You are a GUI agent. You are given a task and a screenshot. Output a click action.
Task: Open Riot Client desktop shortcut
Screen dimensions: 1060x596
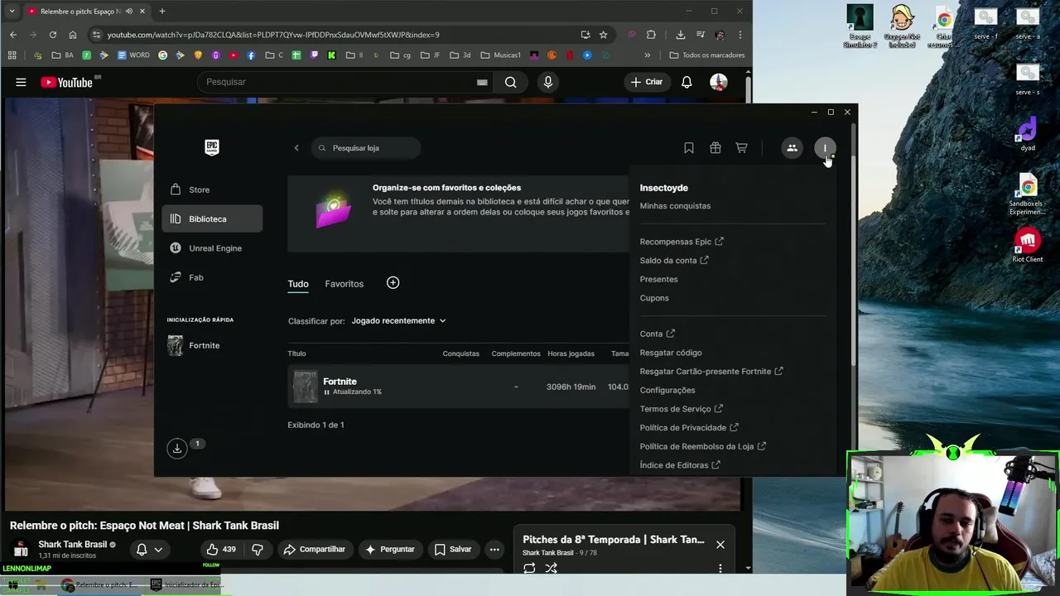click(x=1028, y=246)
